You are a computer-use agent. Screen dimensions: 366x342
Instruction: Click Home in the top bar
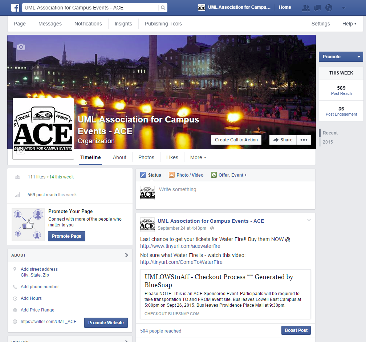pyautogui.click(x=285, y=7)
